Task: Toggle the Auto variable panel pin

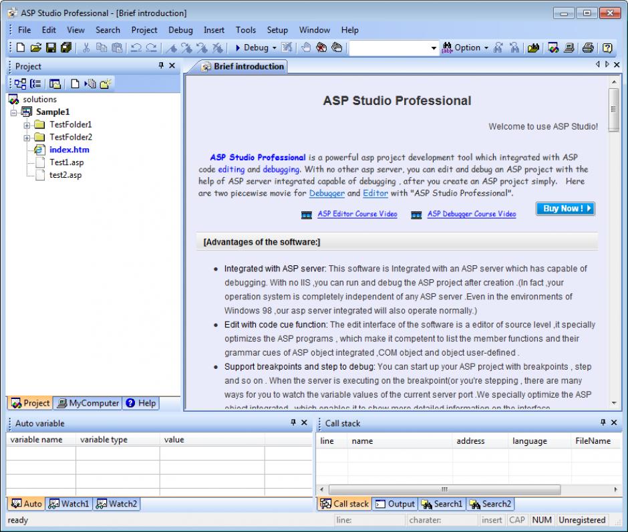Action: (x=293, y=422)
